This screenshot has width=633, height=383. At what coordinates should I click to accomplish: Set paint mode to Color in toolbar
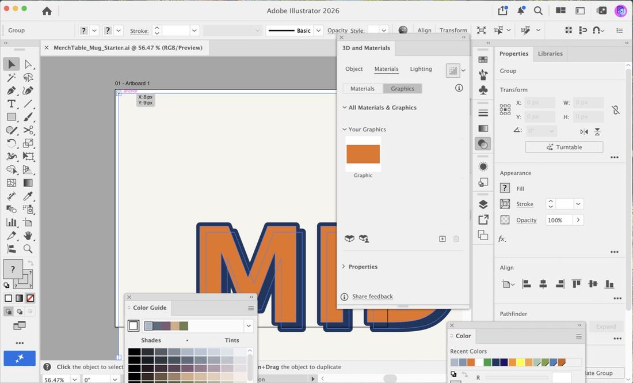(9, 298)
